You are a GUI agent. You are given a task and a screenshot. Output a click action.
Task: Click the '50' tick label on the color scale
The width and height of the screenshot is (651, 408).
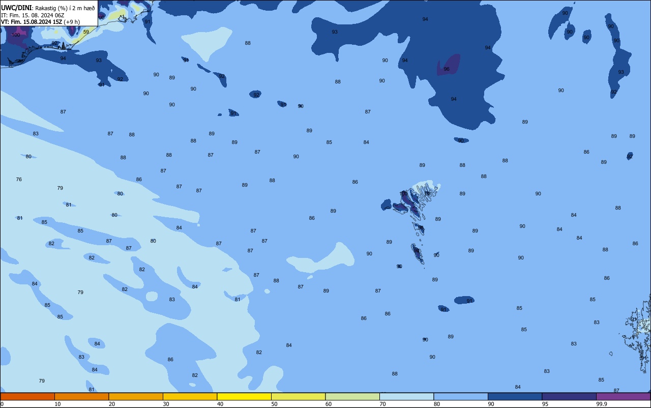(274, 404)
